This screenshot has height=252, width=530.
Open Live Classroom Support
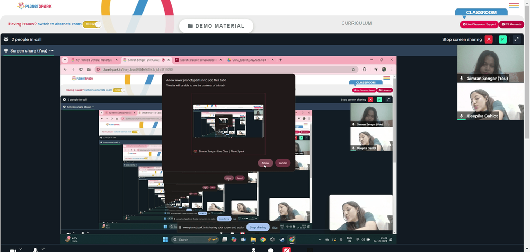(x=479, y=24)
